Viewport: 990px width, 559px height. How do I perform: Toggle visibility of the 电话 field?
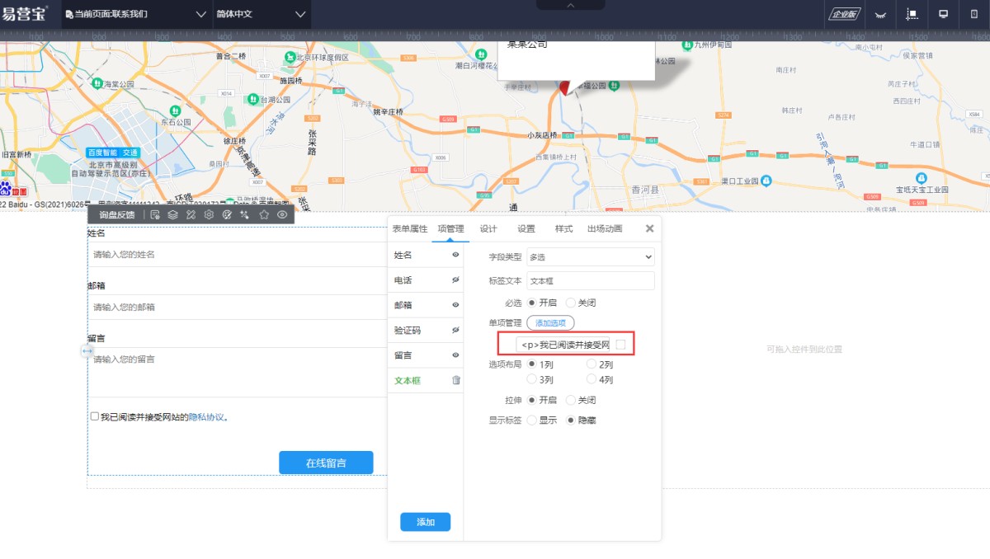455,280
